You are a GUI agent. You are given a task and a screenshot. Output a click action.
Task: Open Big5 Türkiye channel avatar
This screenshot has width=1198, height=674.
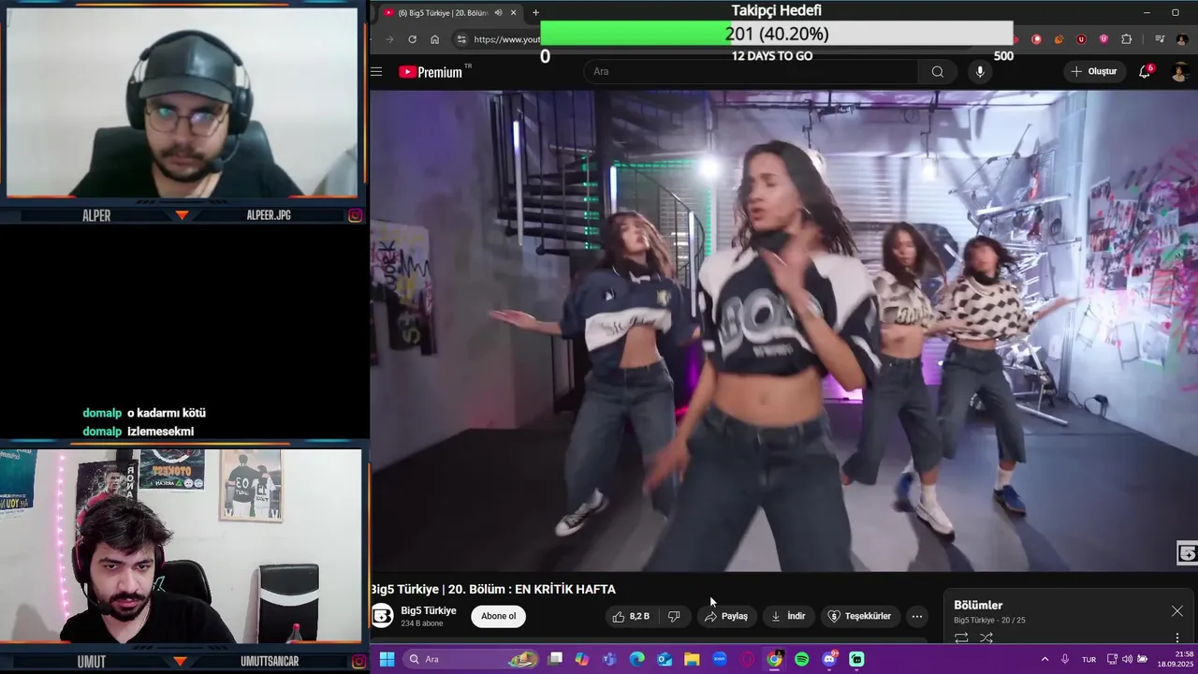click(383, 616)
